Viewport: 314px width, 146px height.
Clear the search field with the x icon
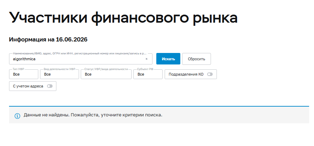tap(147, 59)
